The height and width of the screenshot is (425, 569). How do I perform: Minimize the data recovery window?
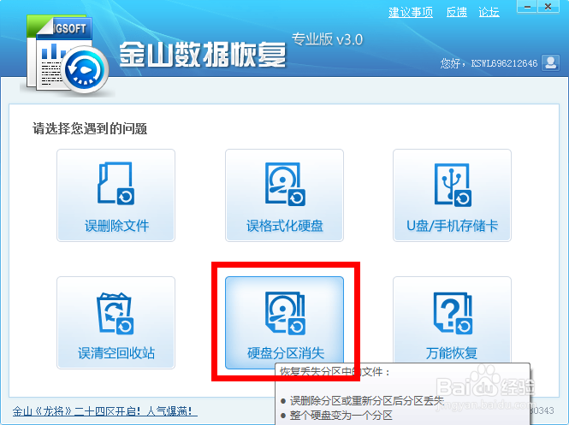pyautogui.click(x=527, y=7)
